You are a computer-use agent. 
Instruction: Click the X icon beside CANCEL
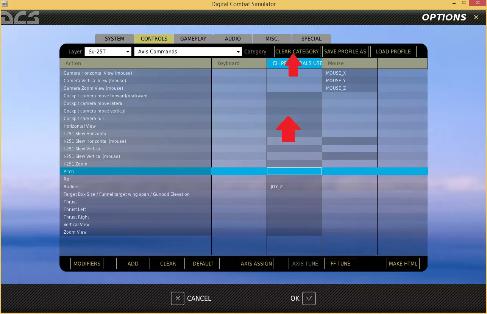point(178,298)
